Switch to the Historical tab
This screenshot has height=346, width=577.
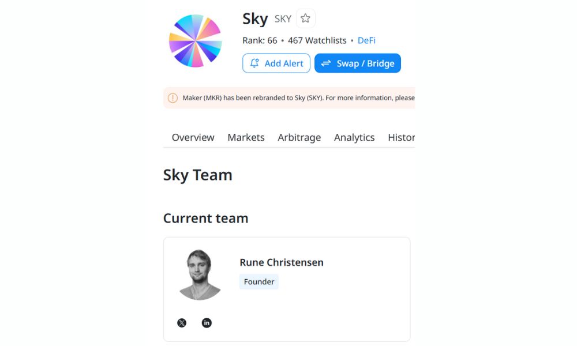coord(401,137)
